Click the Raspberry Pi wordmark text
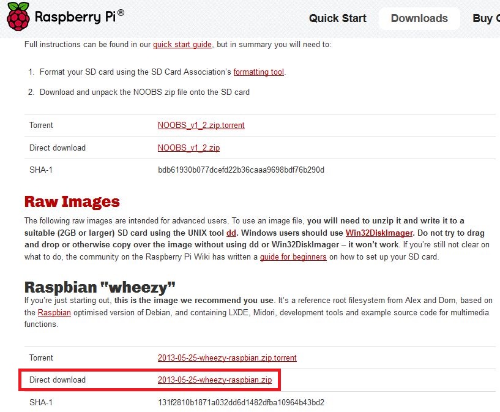This screenshot has width=500, height=412. coord(79,17)
